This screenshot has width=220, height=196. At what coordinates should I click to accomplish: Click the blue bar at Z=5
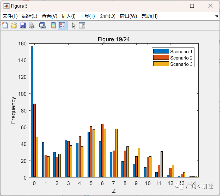tap(89, 155)
